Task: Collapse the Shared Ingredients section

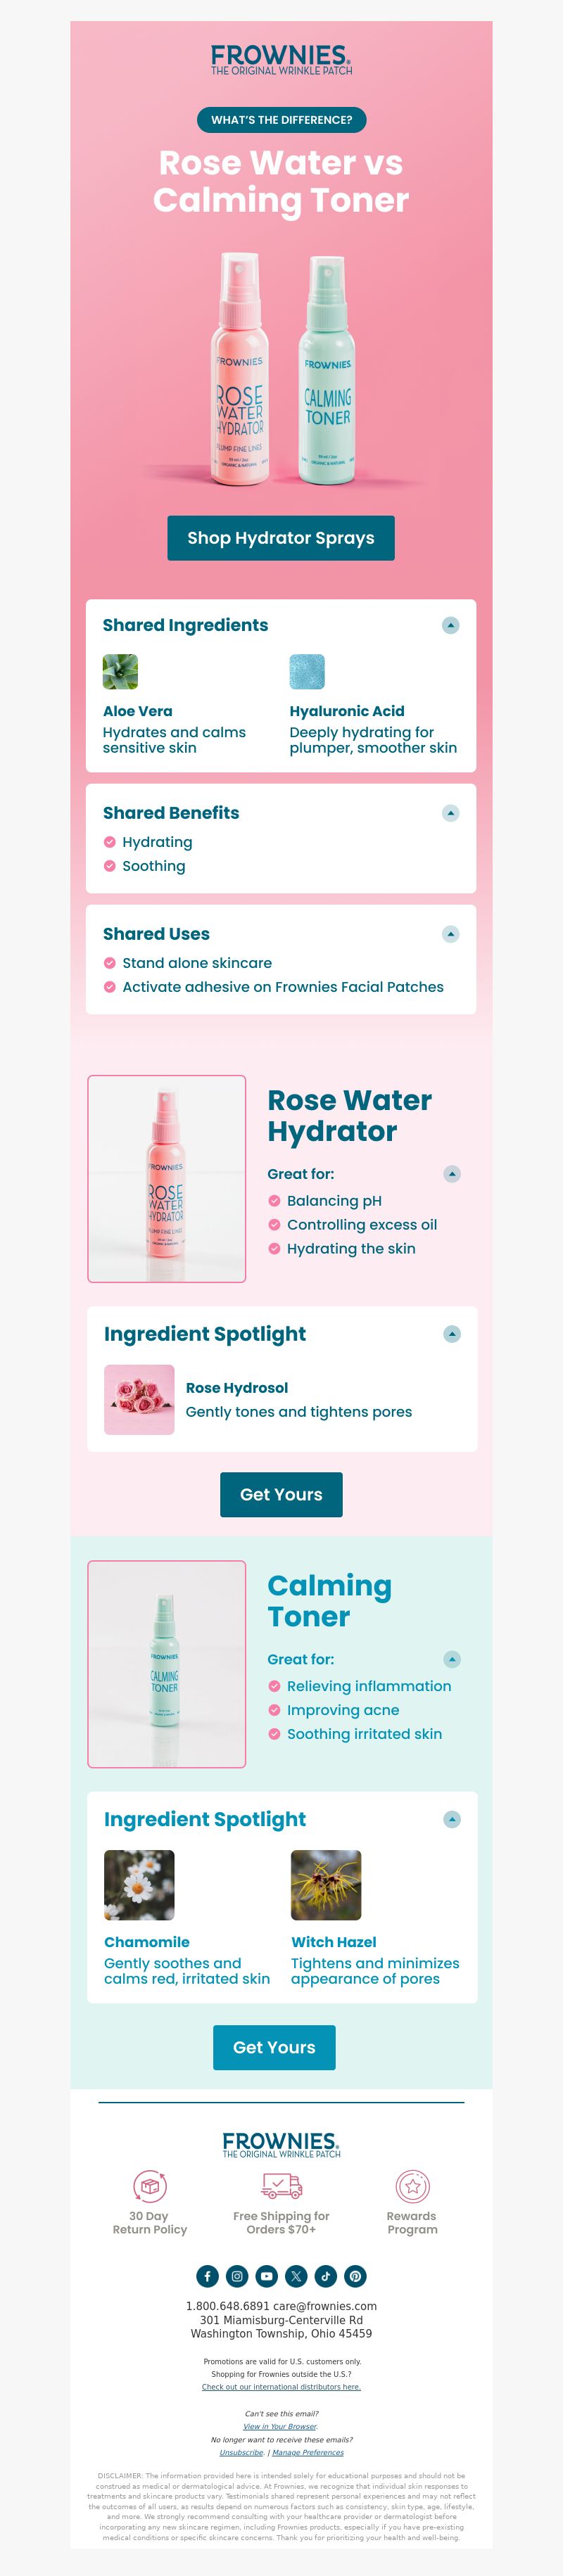Action: pos(451,625)
